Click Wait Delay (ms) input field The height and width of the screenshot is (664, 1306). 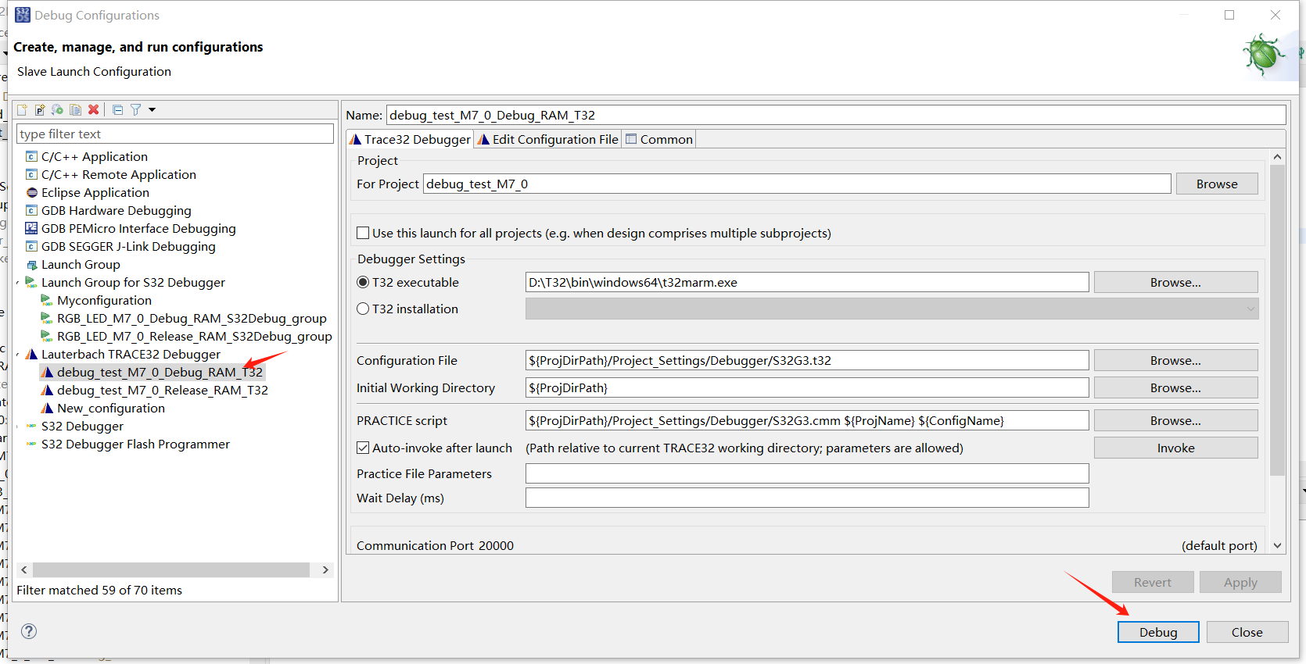807,498
